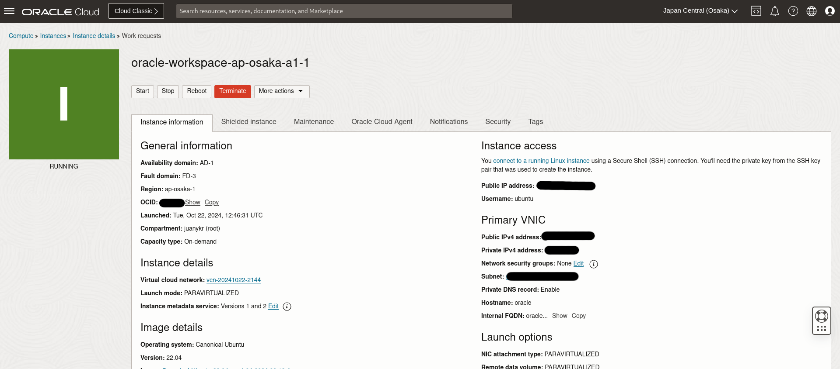Open the Cloud Shell developer tools icon

(756, 11)
